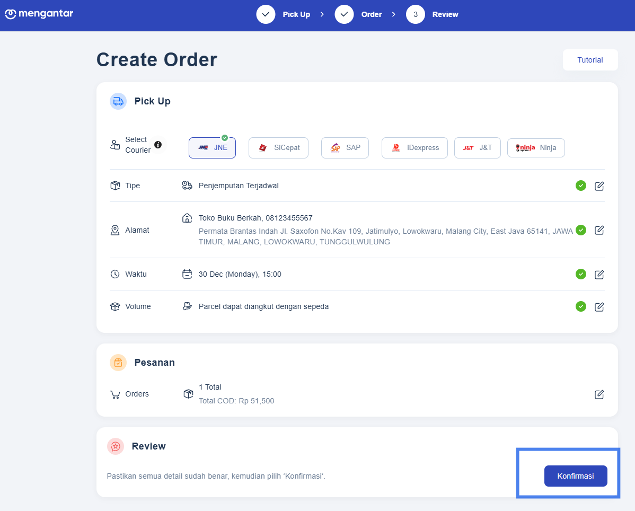Edit the Alamat pickup address

click(x=599, y=230)
